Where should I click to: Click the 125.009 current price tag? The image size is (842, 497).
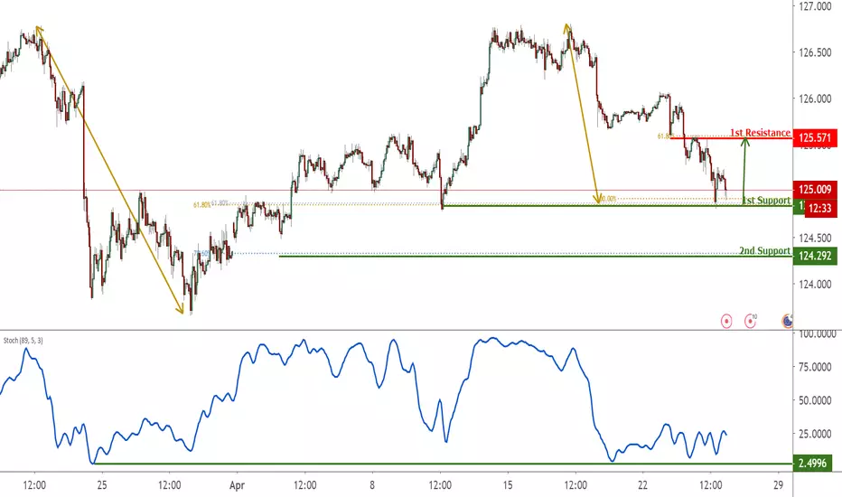[x=815, y=189]
